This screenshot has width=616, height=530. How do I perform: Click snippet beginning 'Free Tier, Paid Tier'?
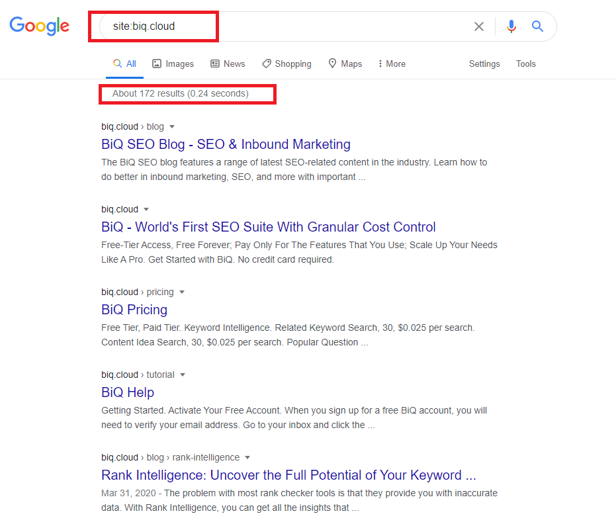[288, 335]
